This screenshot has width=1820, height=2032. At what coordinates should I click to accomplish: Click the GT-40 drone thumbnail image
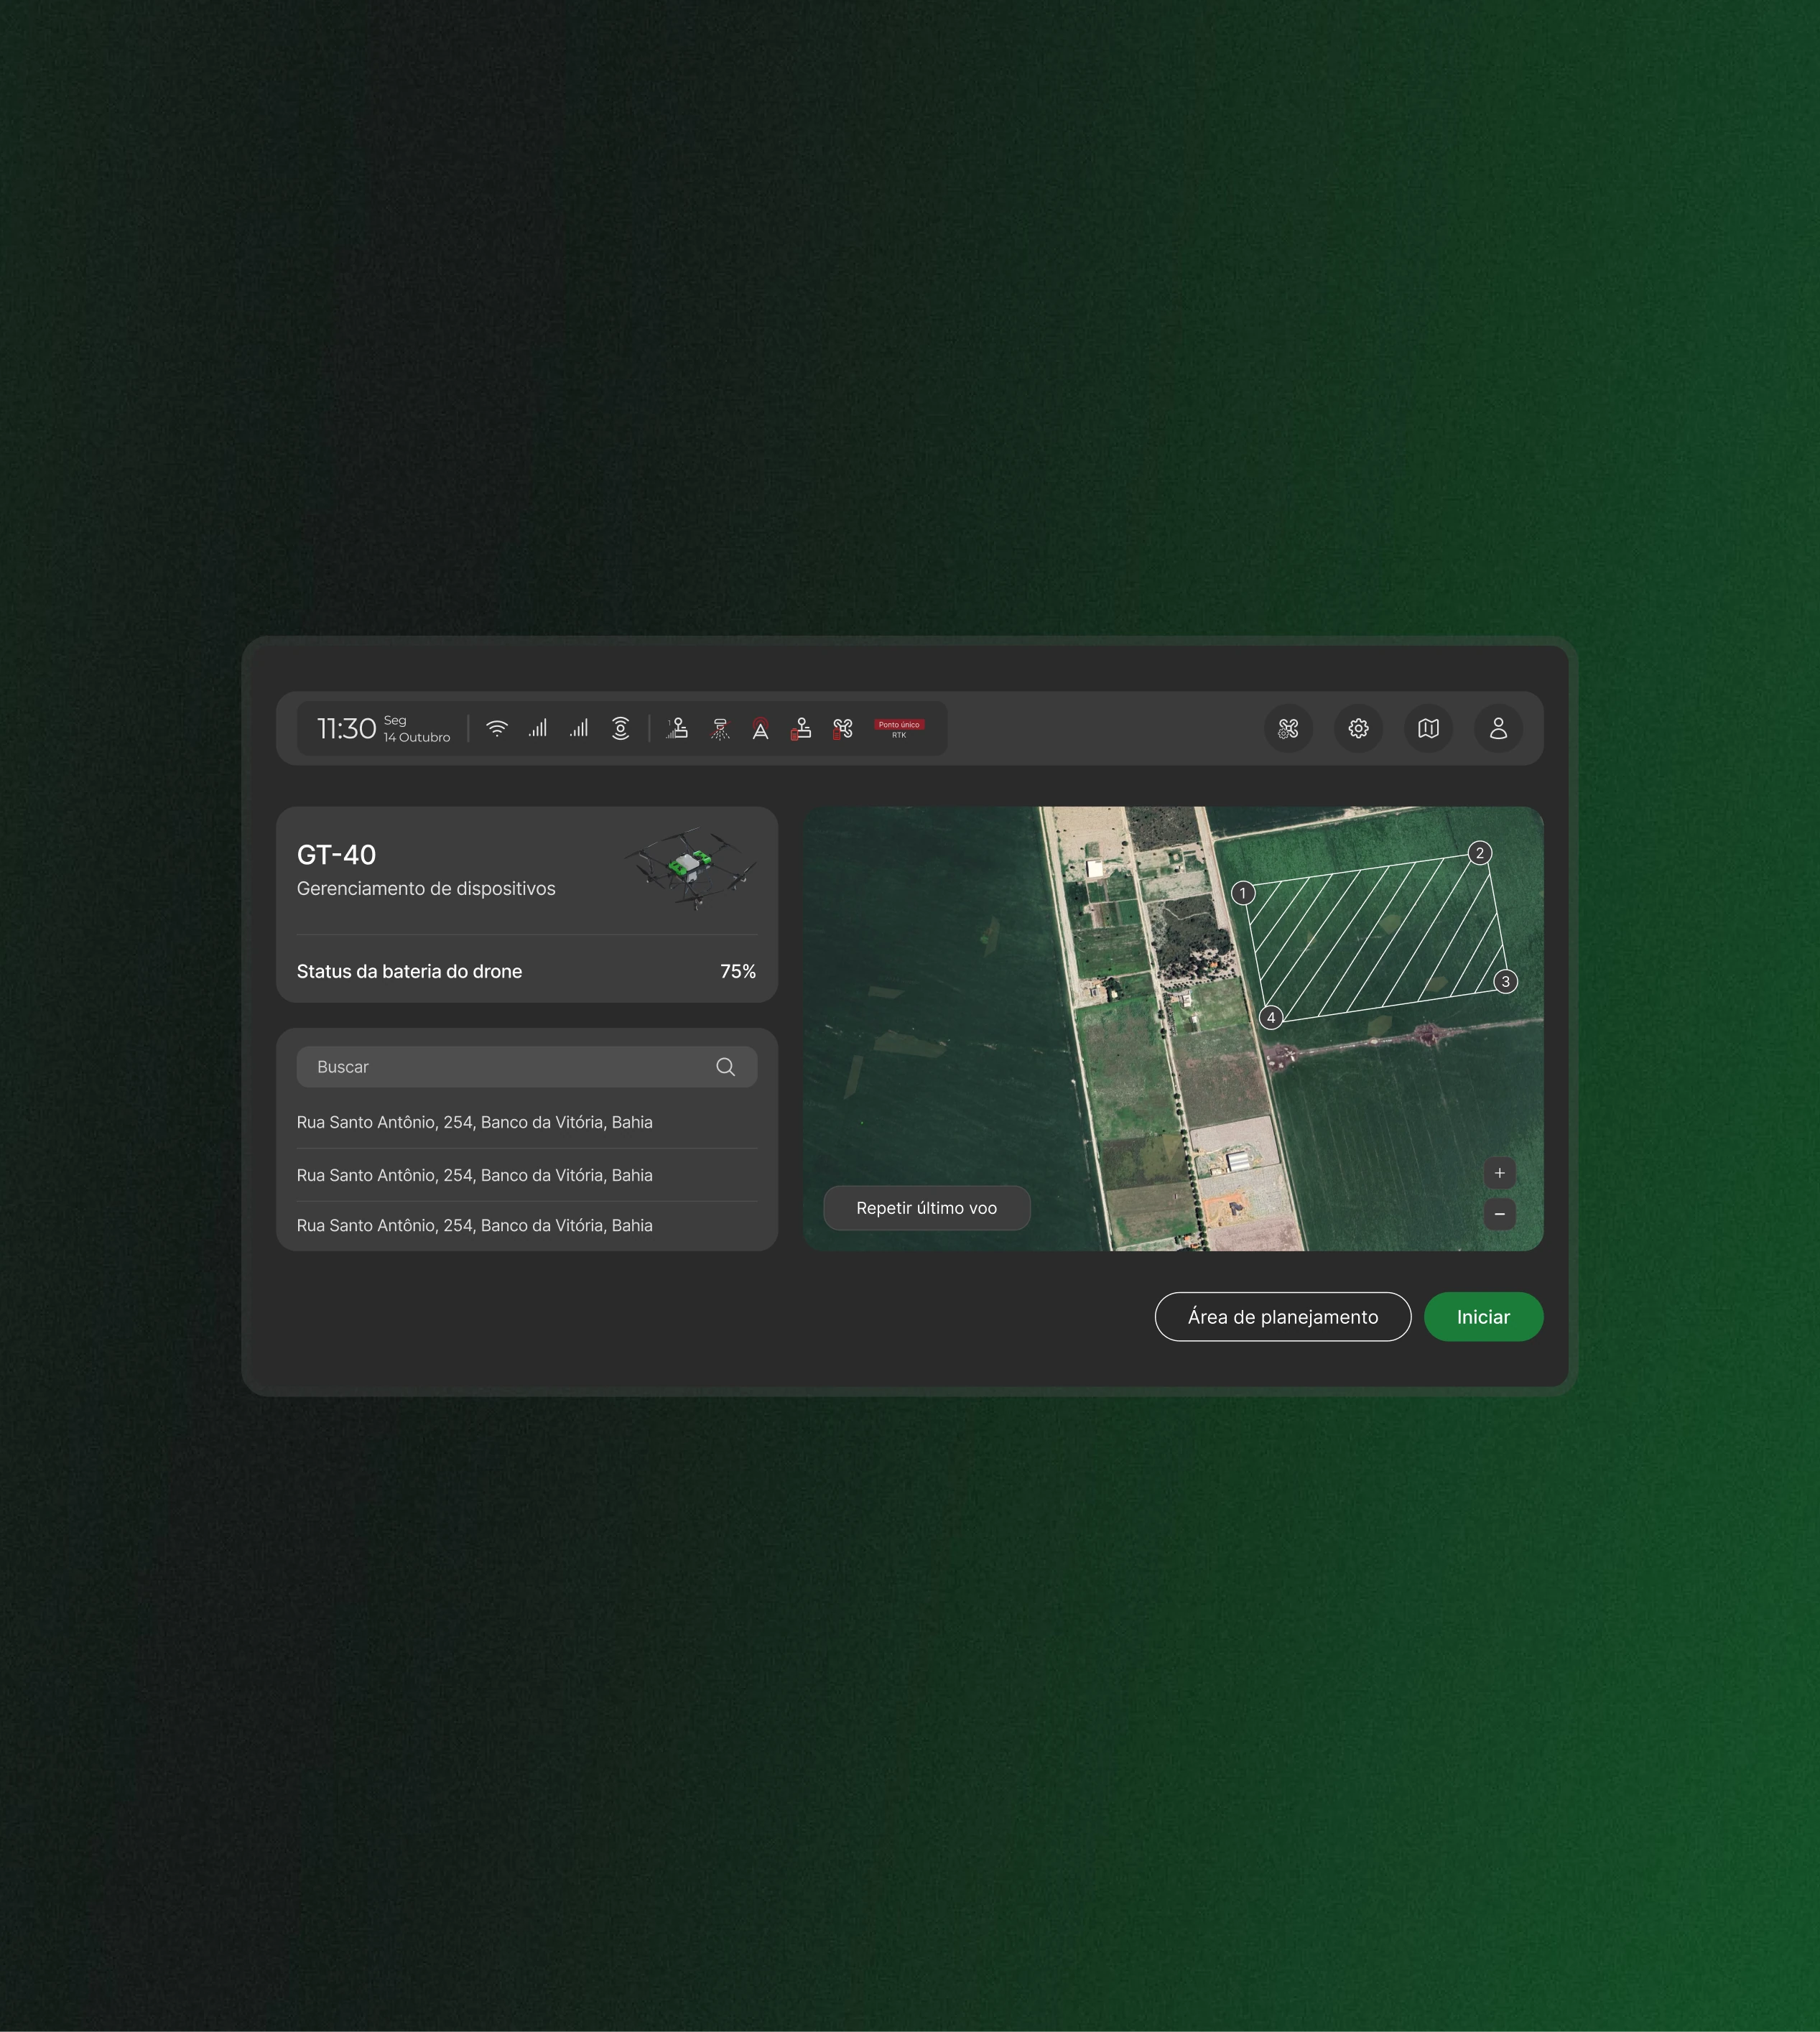coord(691,867)
